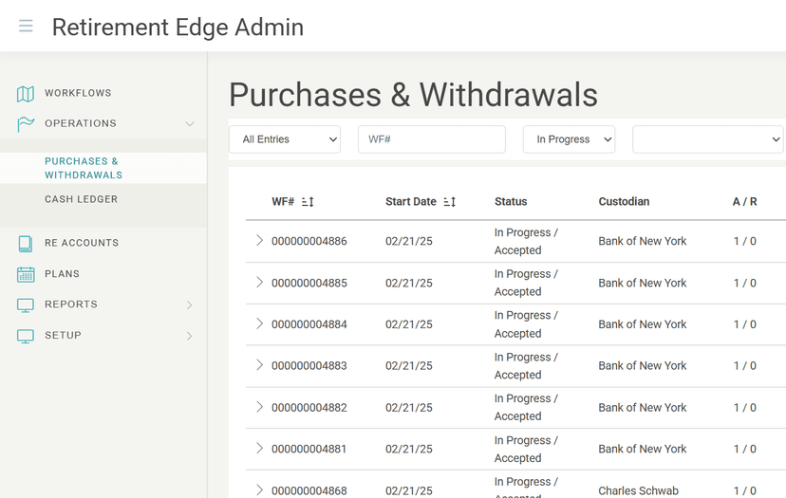Open Workflows in the sidebar
Image resolution: width=786 pixels, height=498 pixels.
pyautogui.click(x=78, y=93)
